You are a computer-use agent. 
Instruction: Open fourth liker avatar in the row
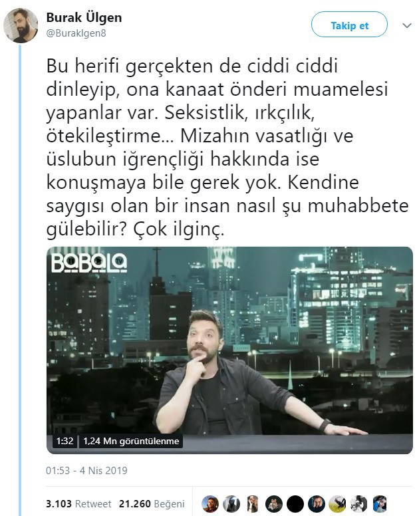click(x=274, y=504)
